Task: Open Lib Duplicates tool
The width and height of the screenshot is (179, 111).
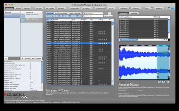Action: (x=74, y=8)
